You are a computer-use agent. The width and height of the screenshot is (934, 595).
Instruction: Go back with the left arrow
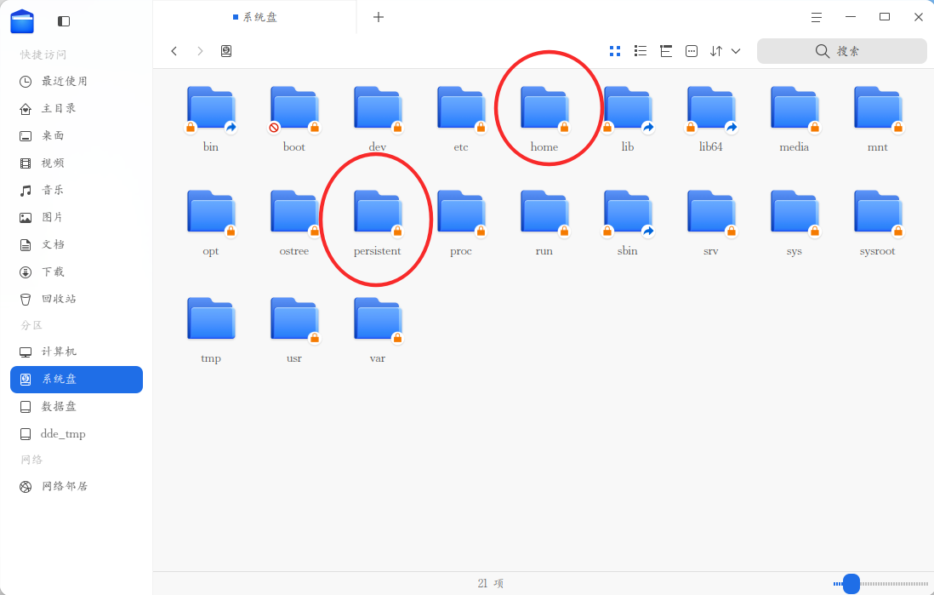[174, 51]
